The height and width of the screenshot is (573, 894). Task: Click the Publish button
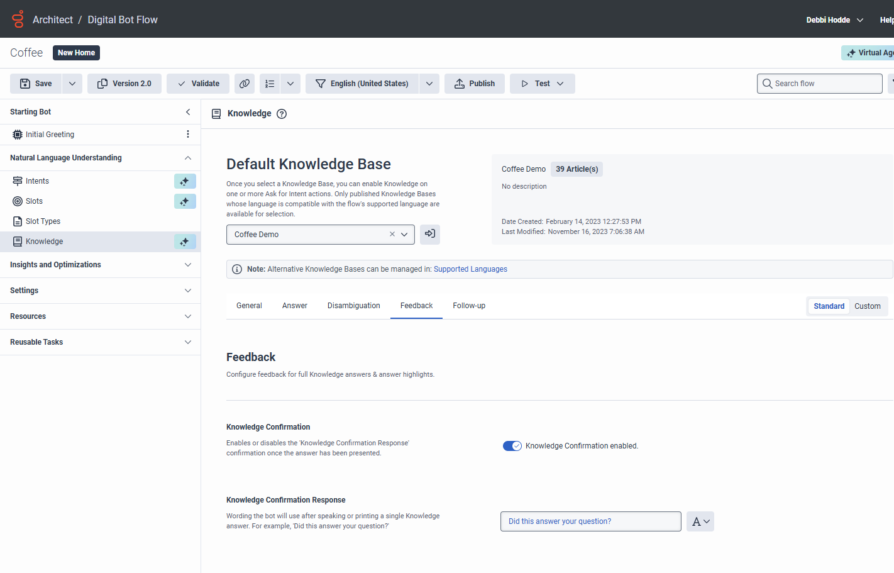(x=475, y=84)
